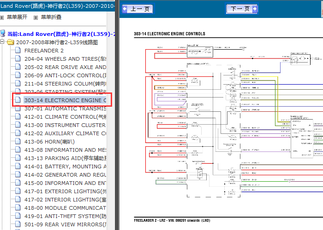Screen dimensions: 323x230
Task: Click document icon beside 412-02 AUXILIARY CLIMATE
Action: coord(18,133)
